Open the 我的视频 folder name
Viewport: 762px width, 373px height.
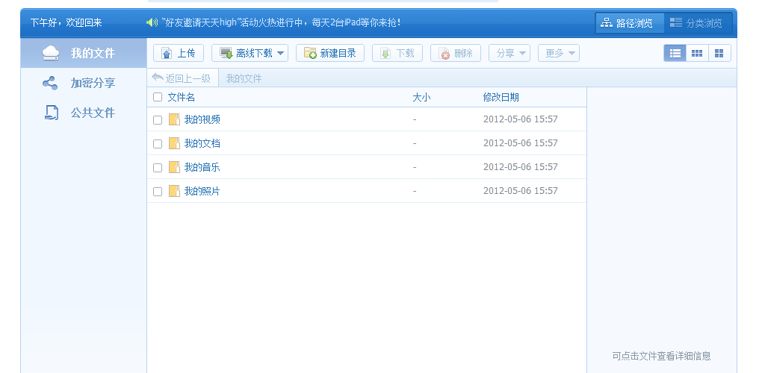(202, 119)
